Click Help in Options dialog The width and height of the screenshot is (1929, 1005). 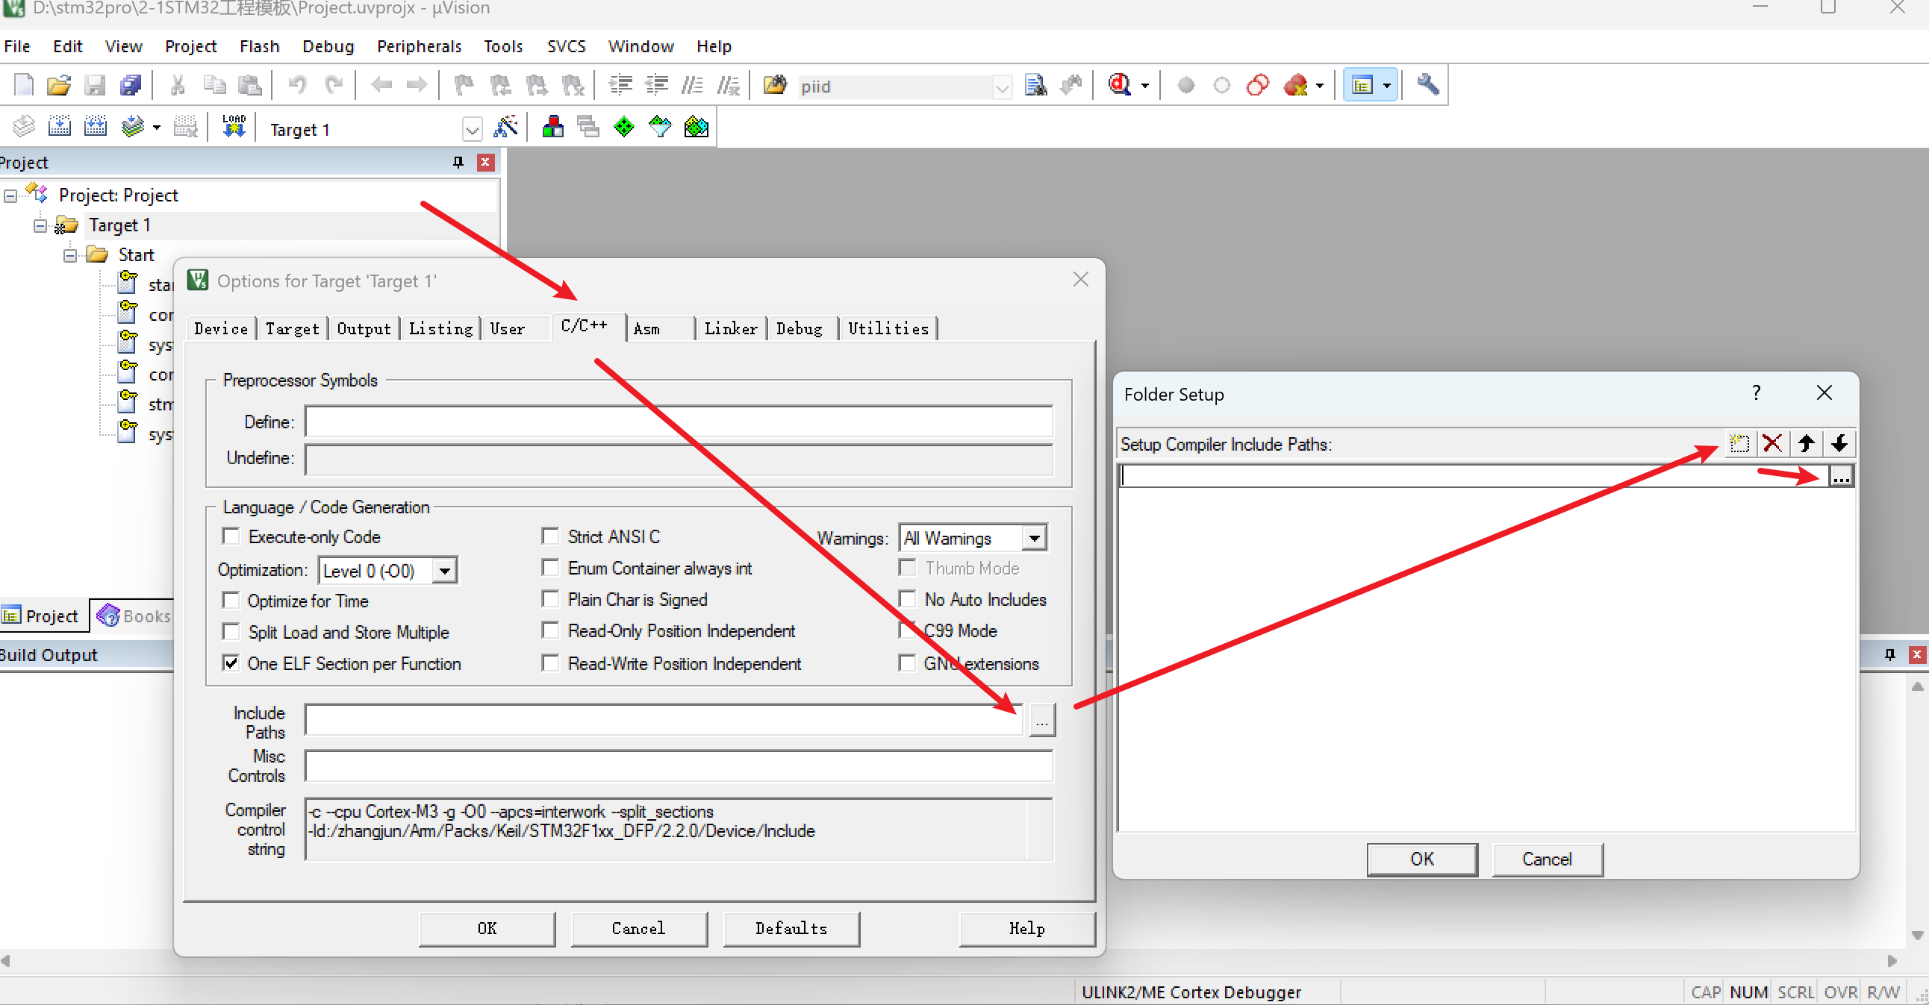[1026, 929]
